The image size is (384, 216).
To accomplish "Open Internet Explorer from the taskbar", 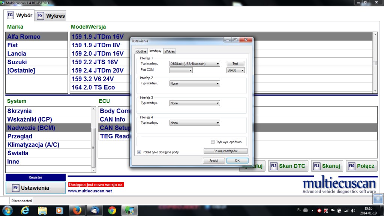I will tap(25, 210).
